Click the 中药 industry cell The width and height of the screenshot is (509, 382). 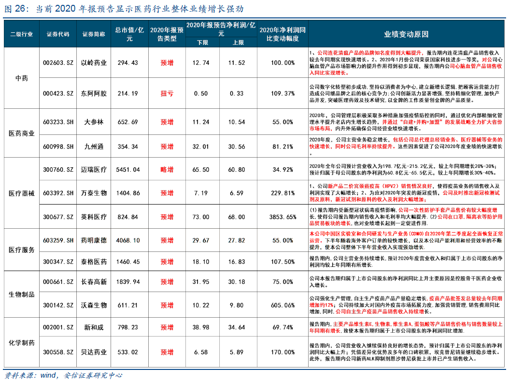coord(21,78)
